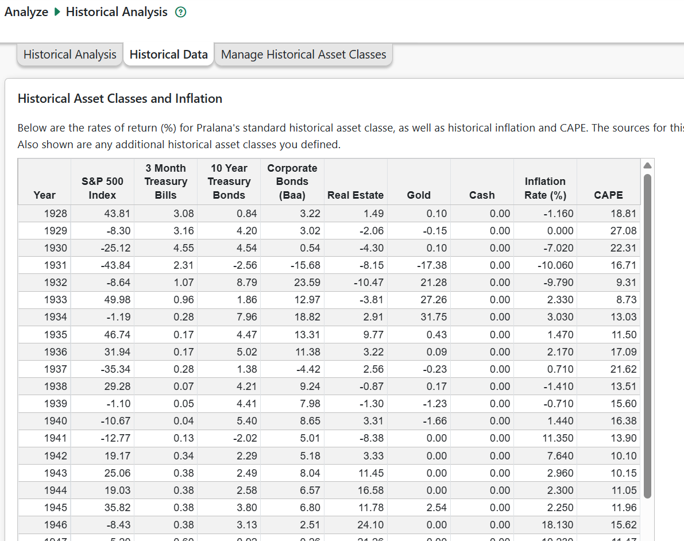Select the Historical Data tab

click(x=168, y=55)
